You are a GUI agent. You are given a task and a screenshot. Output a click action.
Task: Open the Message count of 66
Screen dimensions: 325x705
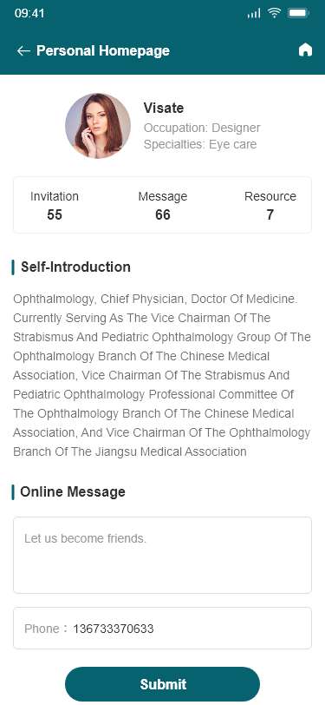(163, 206)
